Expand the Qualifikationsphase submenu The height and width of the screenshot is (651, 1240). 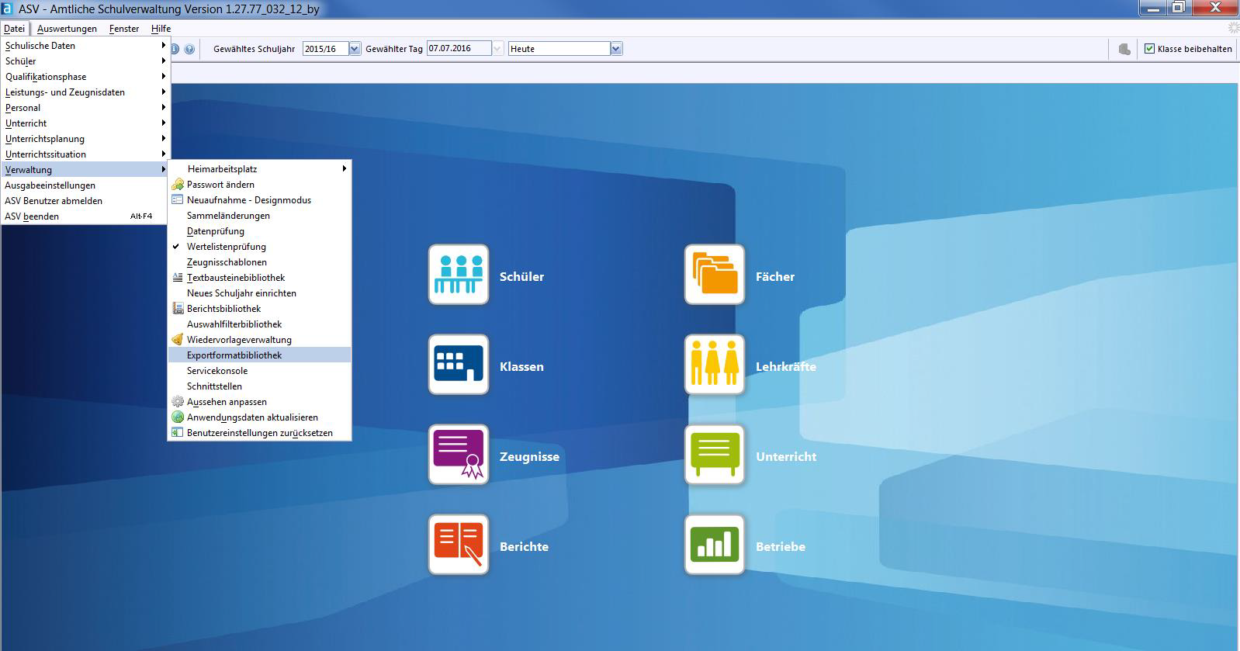pos(84,77)
